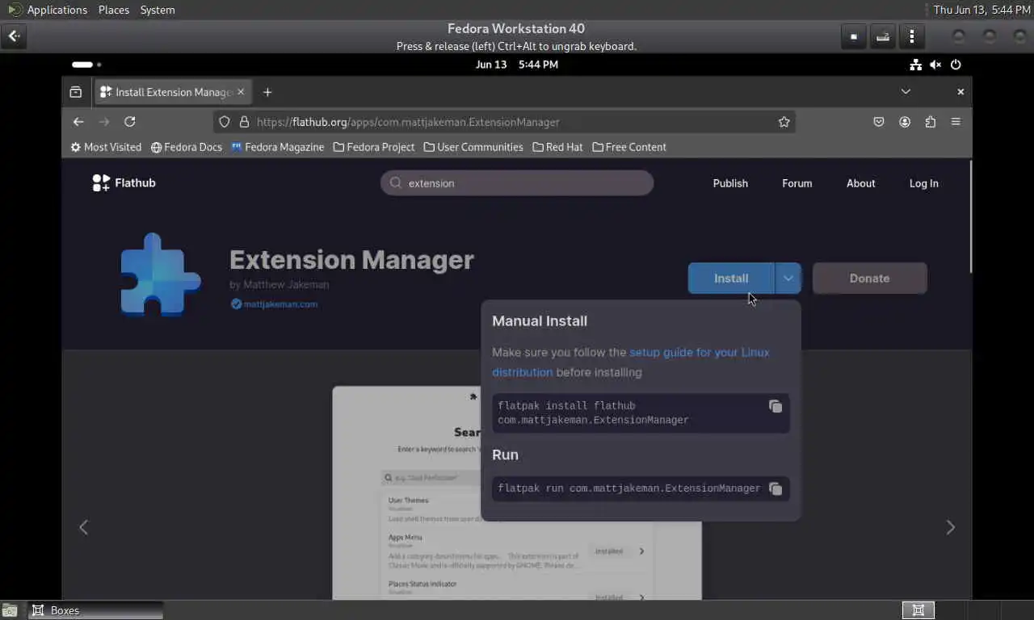Open the Applications menu
This screenshot has width=1034, height=620.
pos(48,10)
